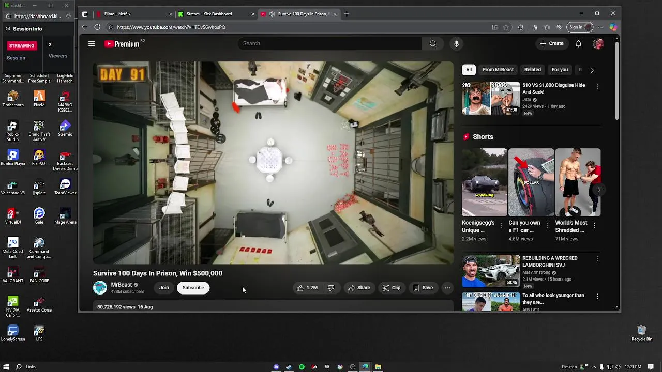
Task: Click the browser Sign in button
Action: (x=580, y=27)
